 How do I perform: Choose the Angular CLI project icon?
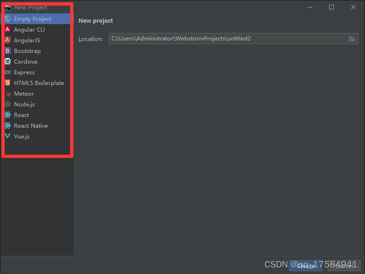tap(8, 29)
